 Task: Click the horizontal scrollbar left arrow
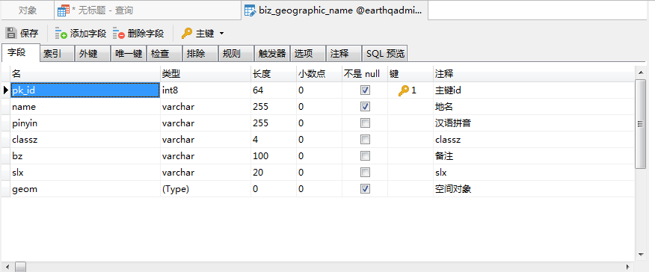point(7,267)
